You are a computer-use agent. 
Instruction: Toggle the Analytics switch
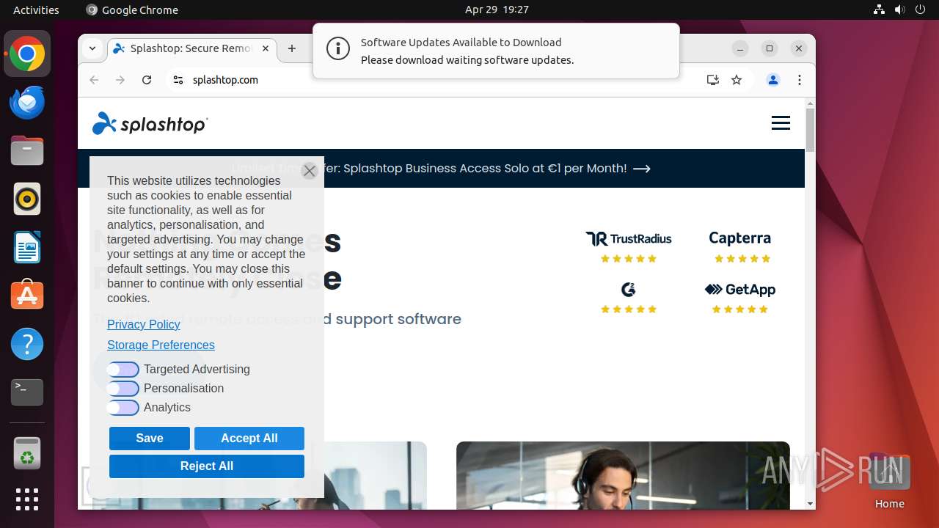pyautogui.click(x=123, y=408)
